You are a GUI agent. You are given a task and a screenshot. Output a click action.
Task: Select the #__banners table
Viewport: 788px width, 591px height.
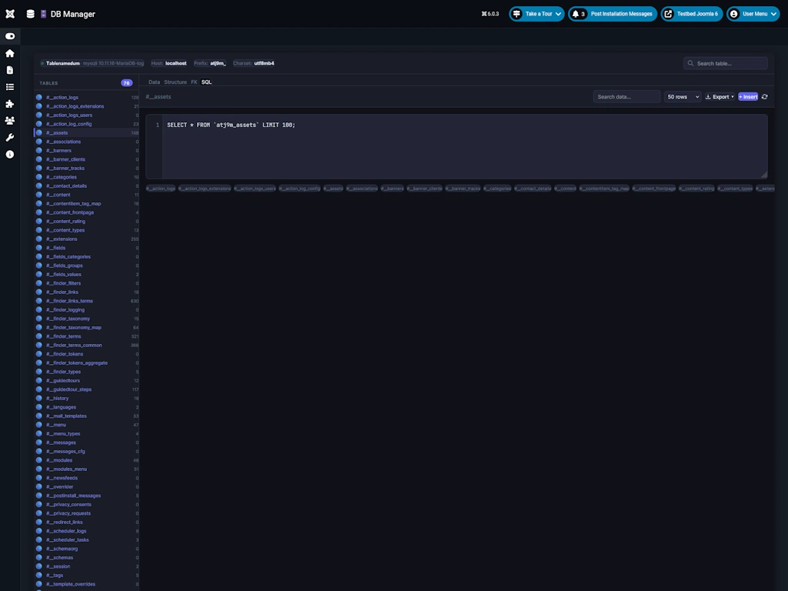point(87,151)
